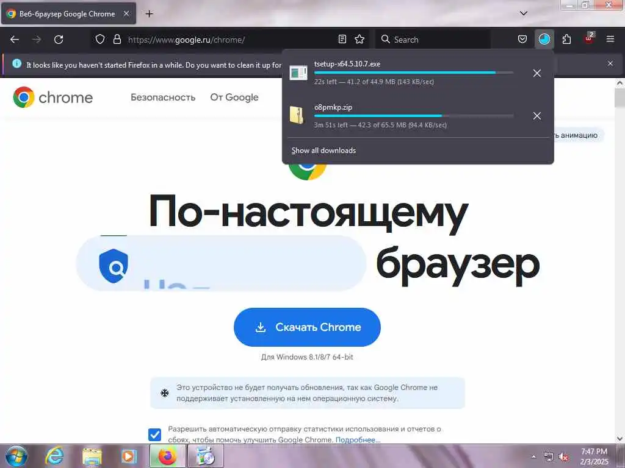Image resolution: width=625 pixels, height=468 pixels.
Task: Show all downloads
Action: click(323, 151)
